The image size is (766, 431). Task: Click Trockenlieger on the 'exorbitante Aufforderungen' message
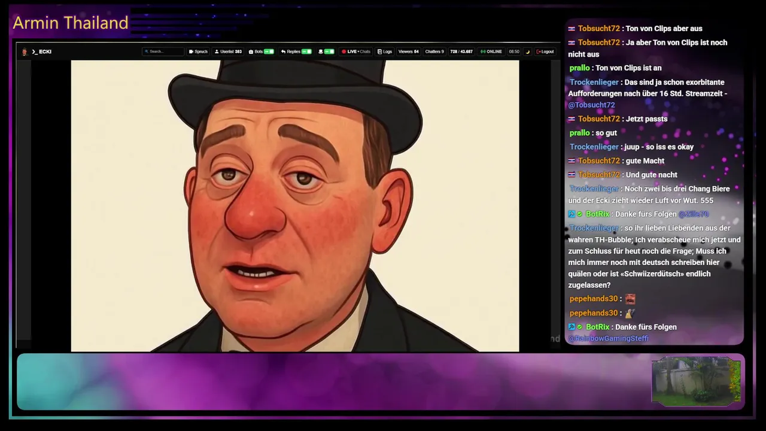click(x=595, y=83)
